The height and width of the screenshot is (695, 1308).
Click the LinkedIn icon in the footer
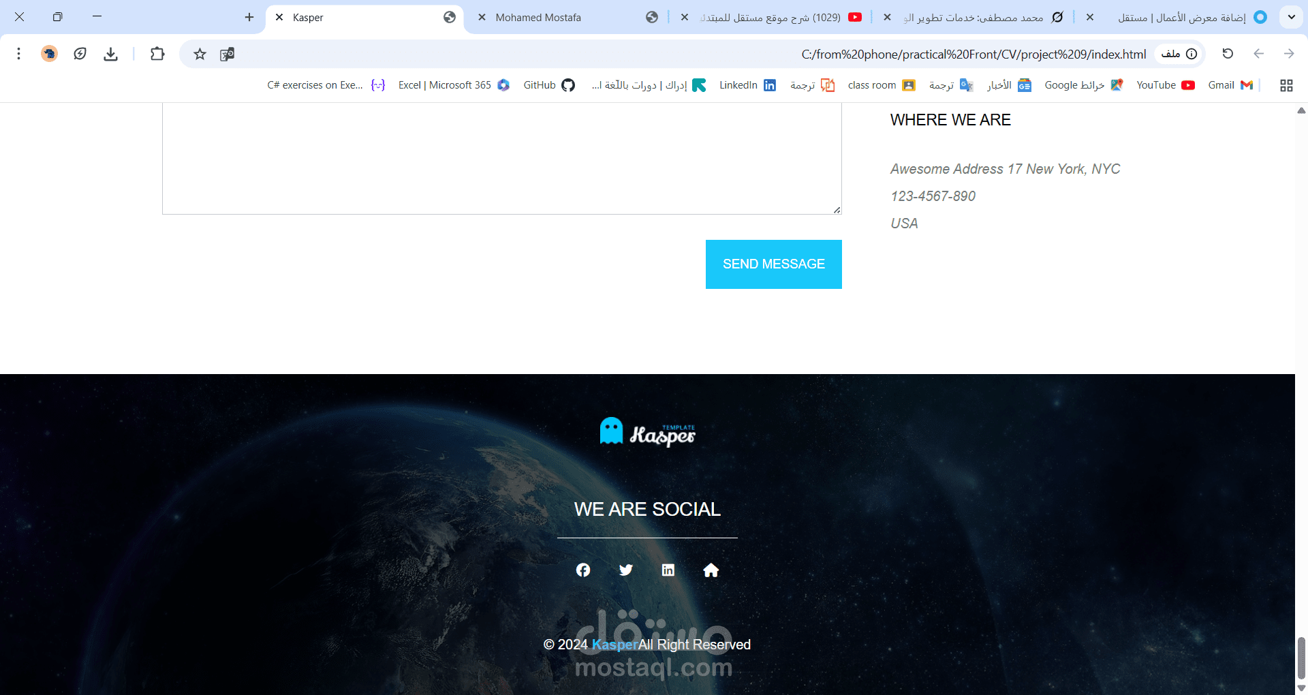668,570
